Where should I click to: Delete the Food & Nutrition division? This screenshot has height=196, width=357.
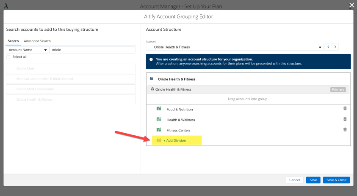coord(345,108)
